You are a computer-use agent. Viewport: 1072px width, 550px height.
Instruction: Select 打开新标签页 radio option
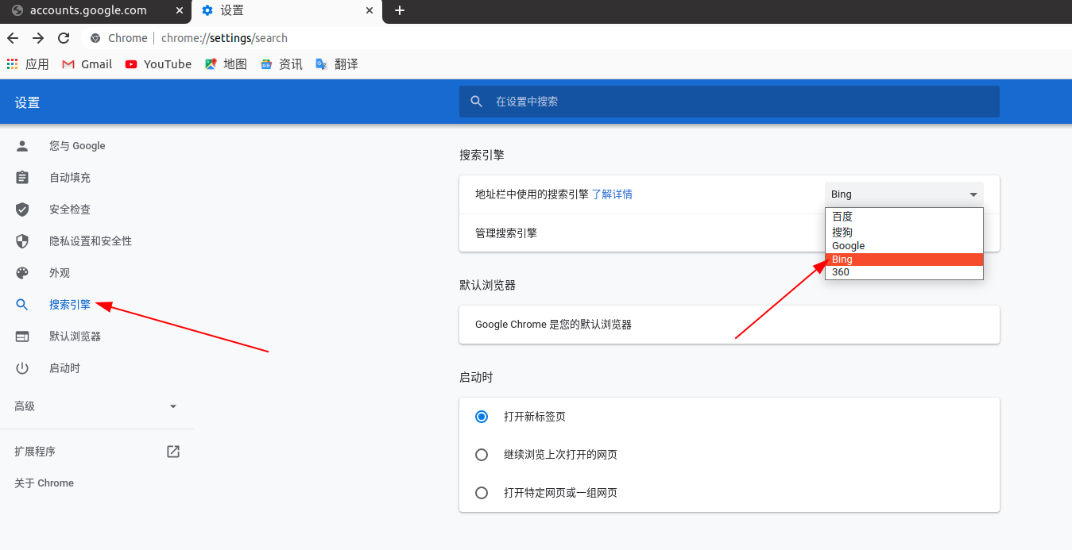(x=482, y=417)
